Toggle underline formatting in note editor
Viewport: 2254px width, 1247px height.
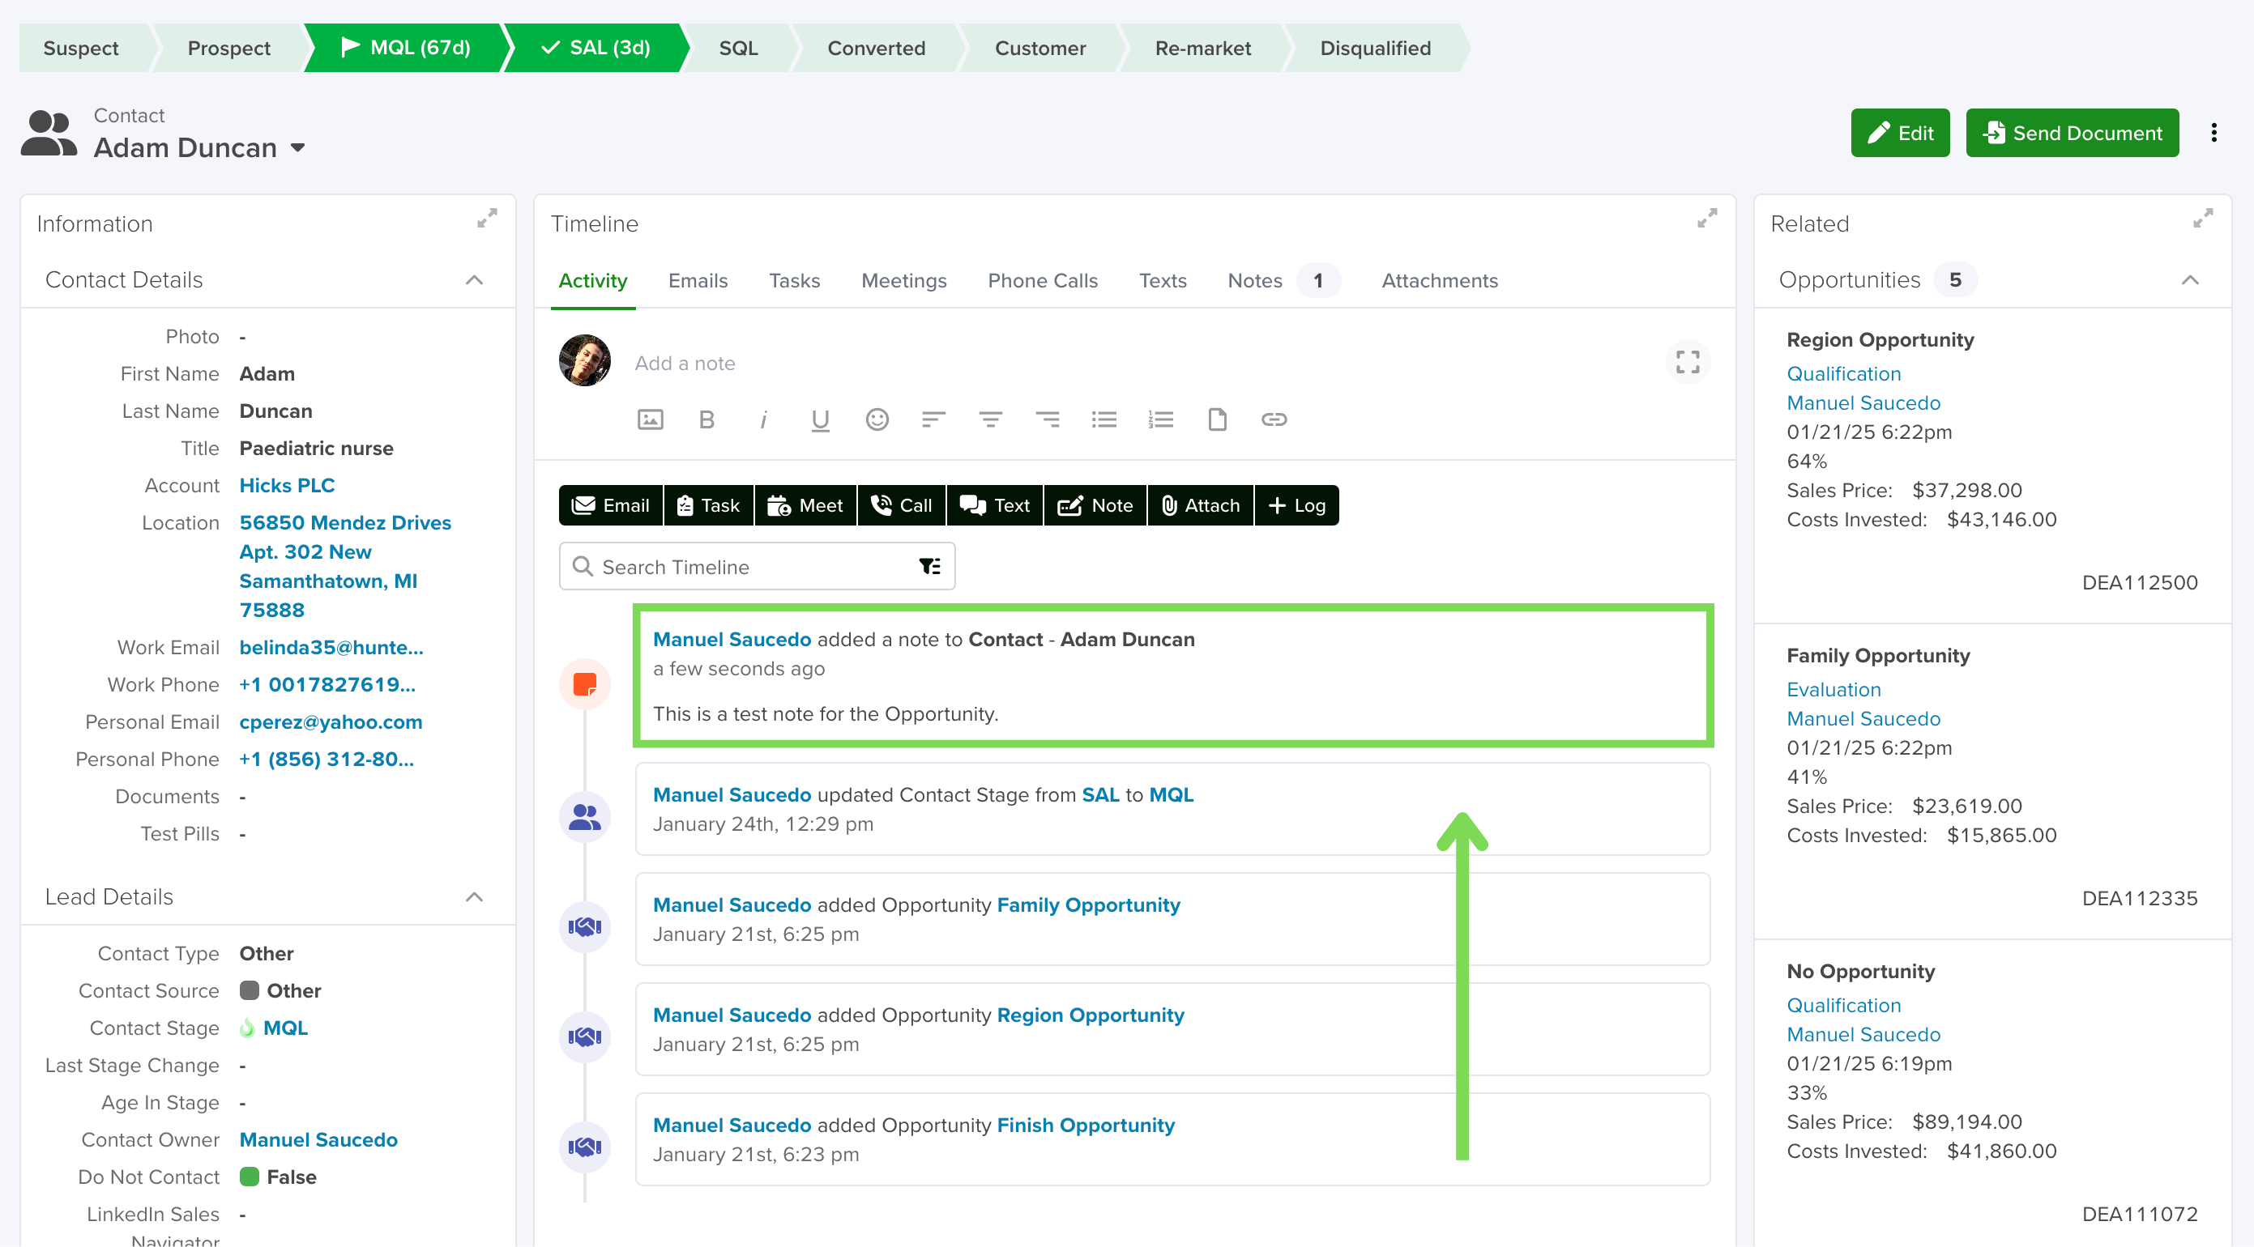pos(820,420)
